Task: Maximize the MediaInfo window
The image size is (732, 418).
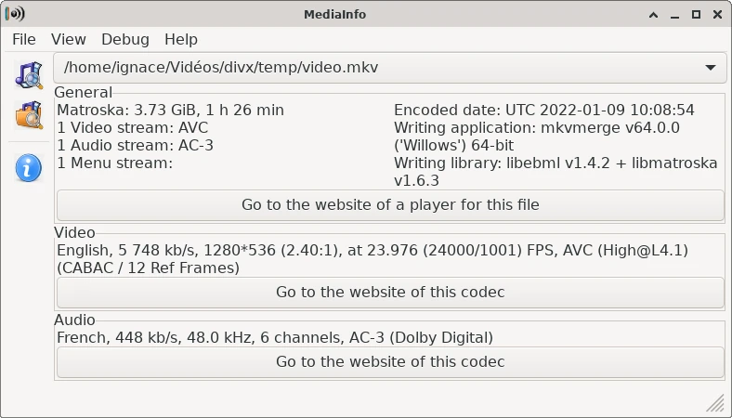Action: [x=696, y=15]
